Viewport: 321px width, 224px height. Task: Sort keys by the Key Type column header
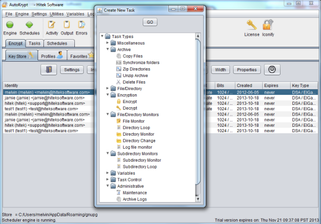304,85
